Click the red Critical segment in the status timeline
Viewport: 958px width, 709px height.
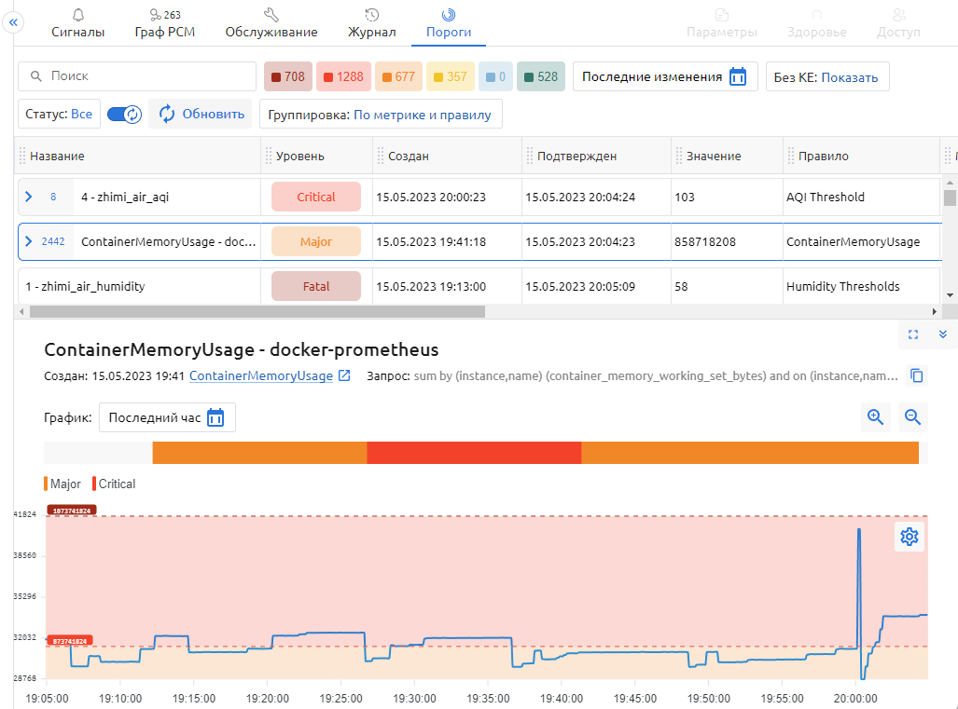coord(474,453)
